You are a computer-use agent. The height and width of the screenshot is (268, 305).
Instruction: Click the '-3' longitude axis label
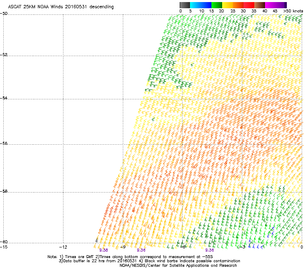(242, 247)
